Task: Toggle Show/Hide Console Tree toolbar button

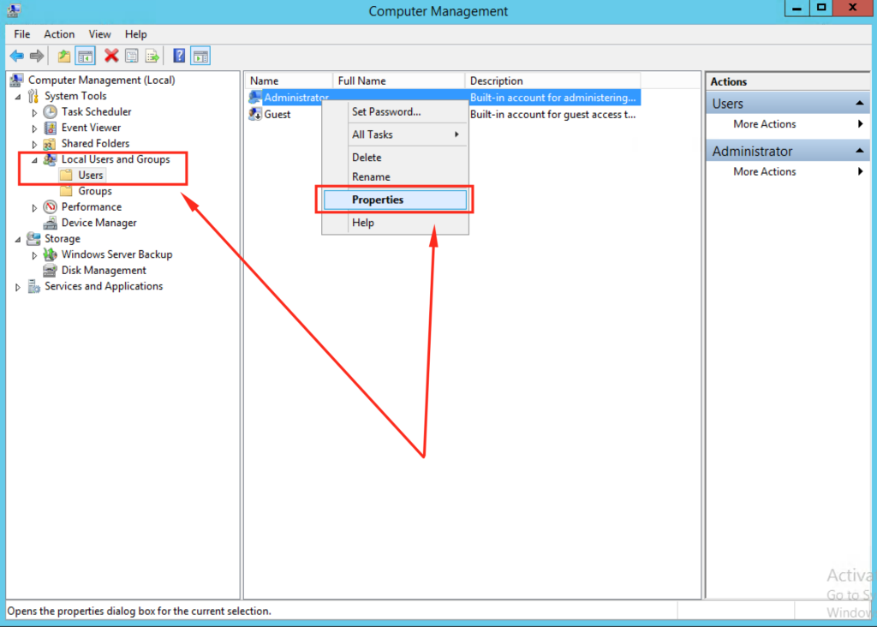Action: pyautogui.click(x=85, y=57)
